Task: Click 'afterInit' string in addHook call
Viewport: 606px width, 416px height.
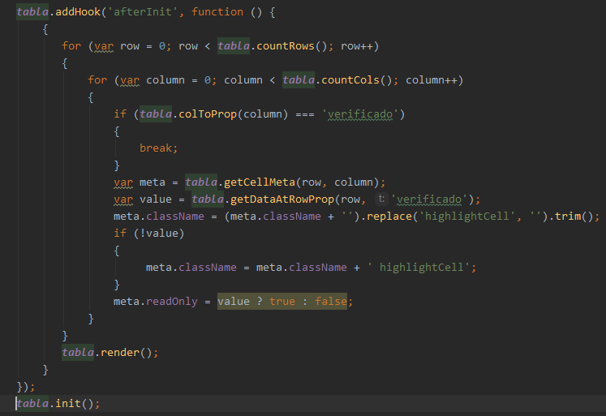Action: 143,12
